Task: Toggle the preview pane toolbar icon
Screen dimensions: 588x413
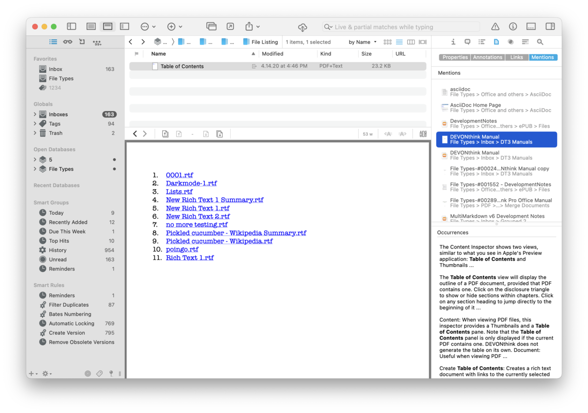Action: 531,26
